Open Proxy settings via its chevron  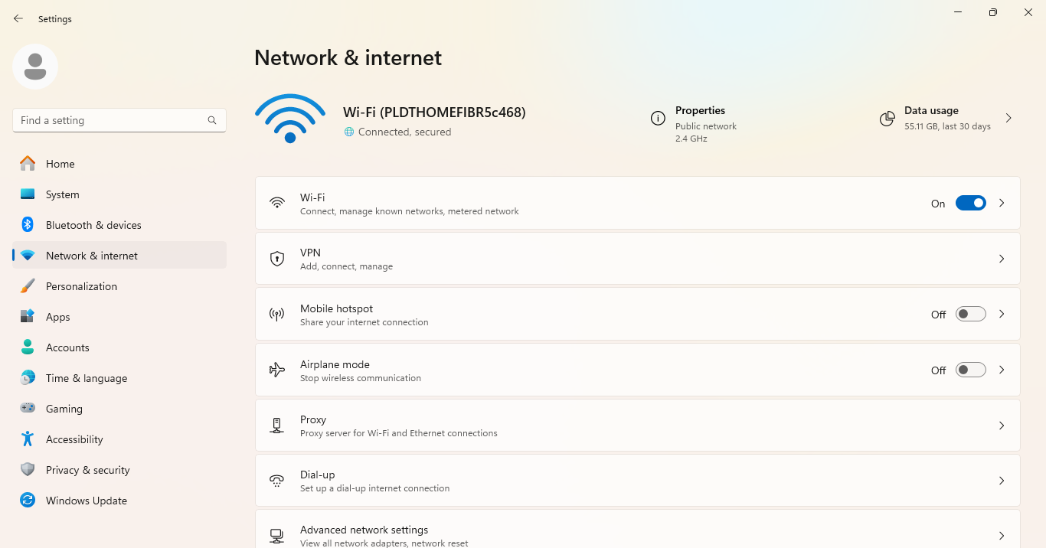click(1002, 425)
